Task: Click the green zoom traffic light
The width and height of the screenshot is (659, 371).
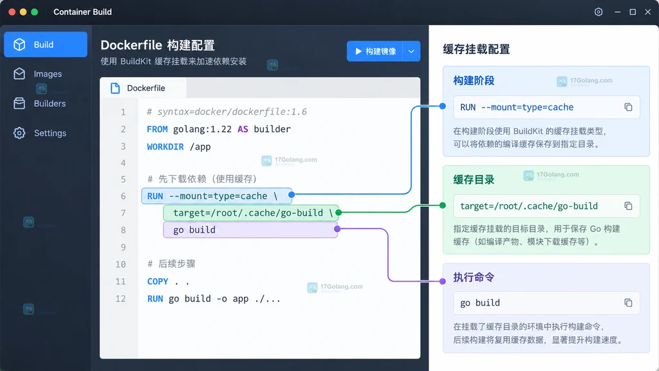Action: click(35, 12)
